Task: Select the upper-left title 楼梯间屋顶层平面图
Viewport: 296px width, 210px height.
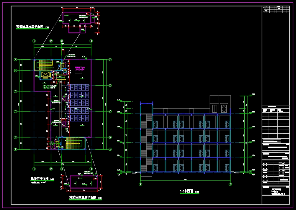Action: (30, 27)
